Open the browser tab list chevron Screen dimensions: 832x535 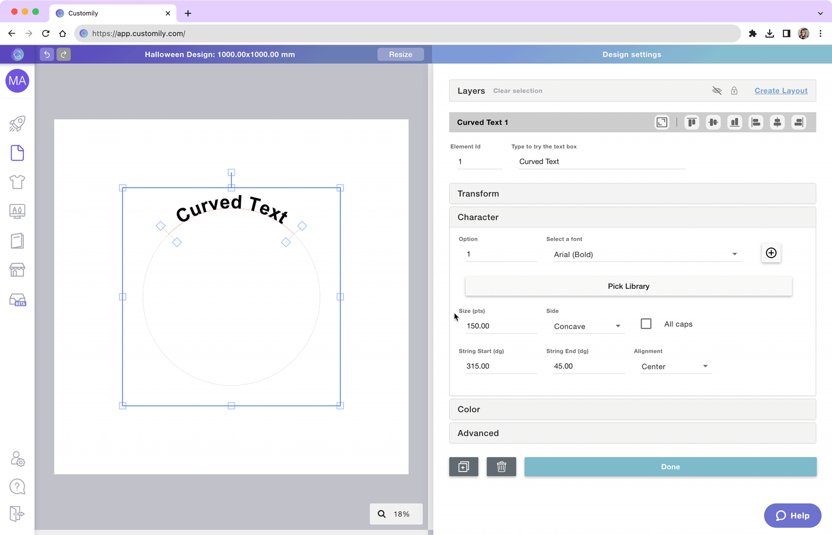820,13
